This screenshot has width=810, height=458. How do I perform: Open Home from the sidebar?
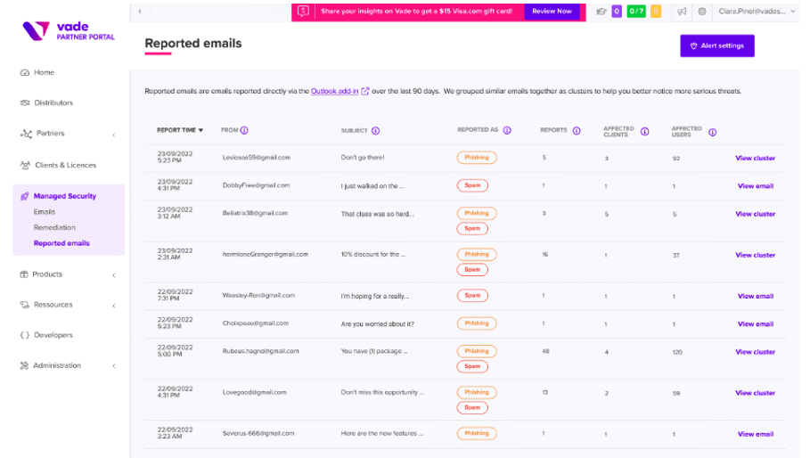coord(44,72)
